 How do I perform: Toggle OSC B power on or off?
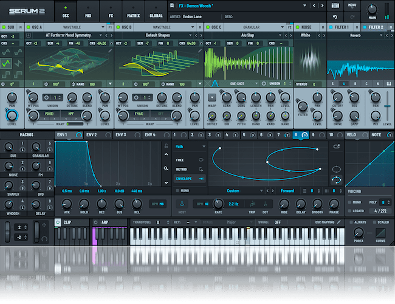(x=118, y=27)
